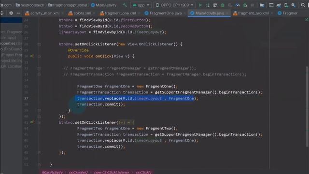
Task: Click the implements gutter icon on line 30
Action: tap(32, 56)
